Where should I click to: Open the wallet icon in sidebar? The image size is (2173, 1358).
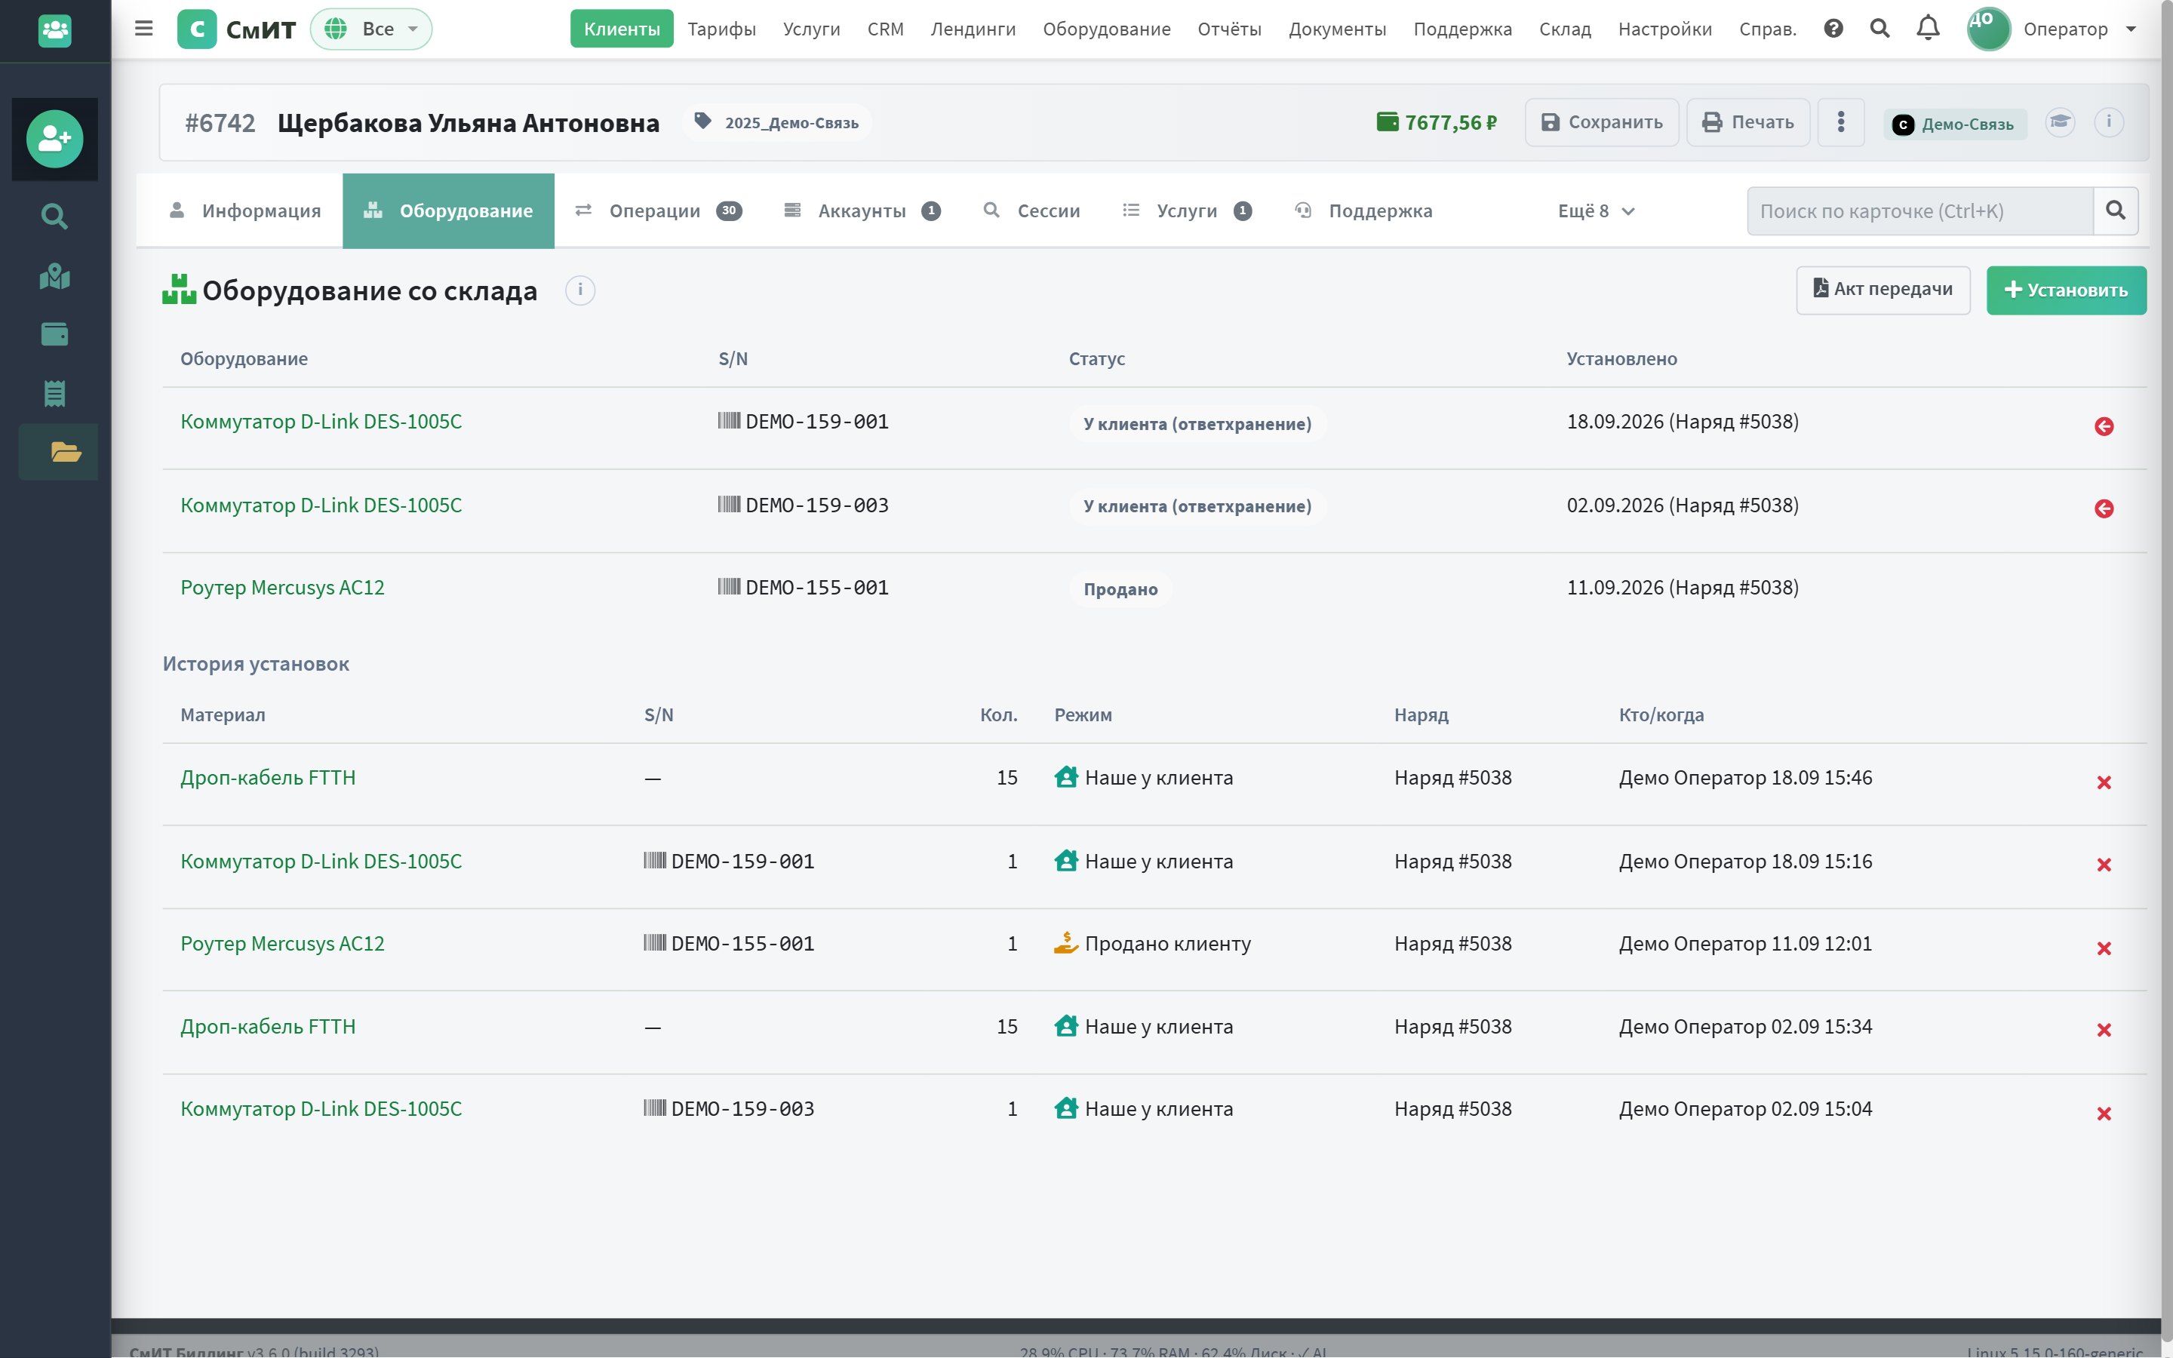click(55, 334)
